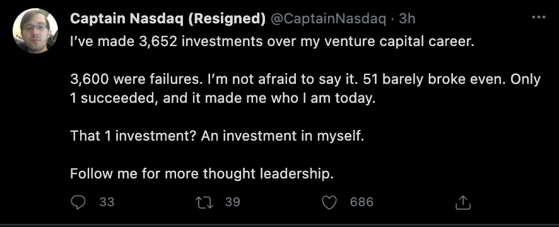This screenshot has height=227, width=559.
Task: Click the reply speech bubble icon
Action: [x=78, y=202]
